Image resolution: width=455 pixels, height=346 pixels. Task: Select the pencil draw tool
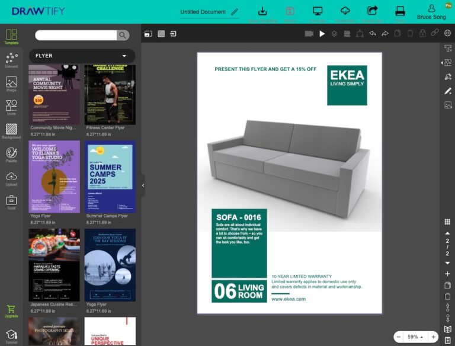(448, 91)
